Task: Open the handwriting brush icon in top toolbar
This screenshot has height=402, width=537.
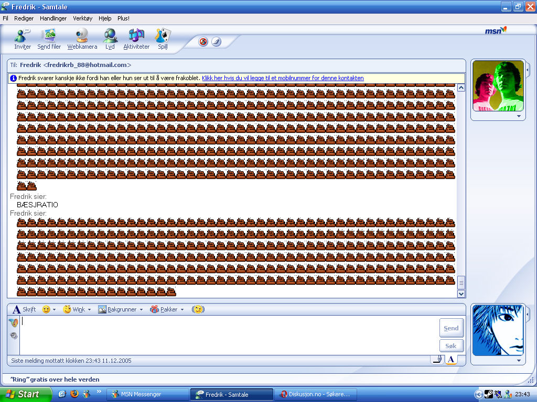Action: tap(216, 42)
